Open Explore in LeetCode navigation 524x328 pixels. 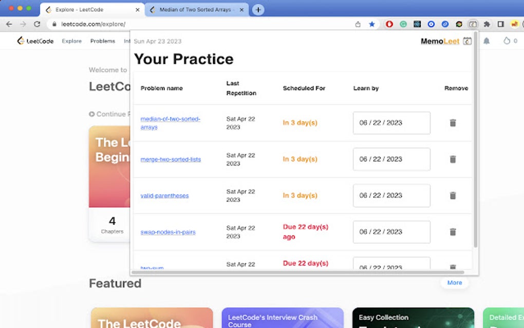(71, 41)
